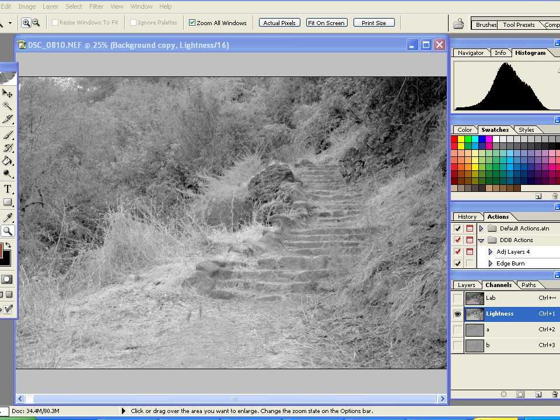Viewport: 560px width, 420px height.
Task: Select the Rectangle shape tool
Action: click(x=7, y=202)
